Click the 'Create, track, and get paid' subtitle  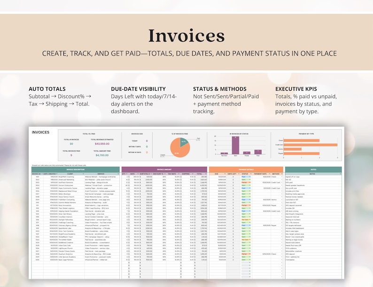coord(189,54)
